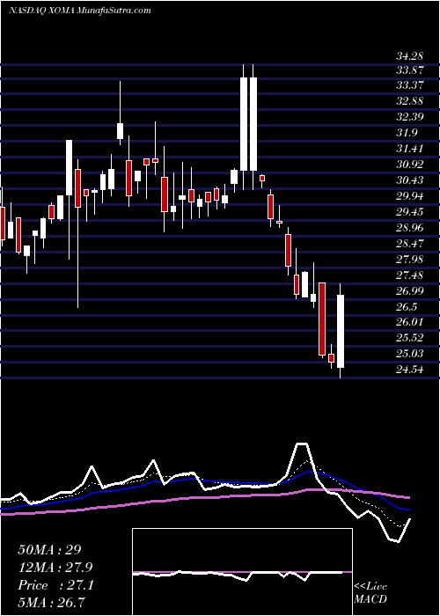The image size is (440, 616).
Task: Click the 12MA : 27.9 readout
Action: tap(56, 568)
